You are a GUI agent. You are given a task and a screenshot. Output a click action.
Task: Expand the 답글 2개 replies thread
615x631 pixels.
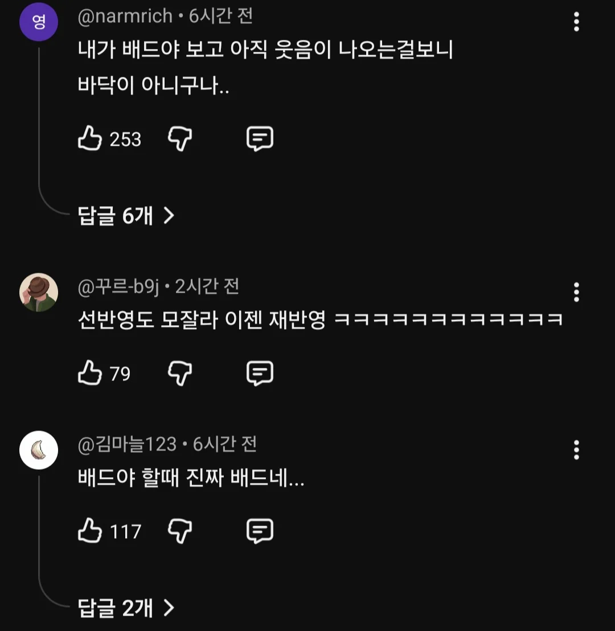[126, 608]
